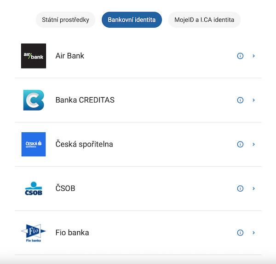Click the ČSOB logo image
The image size is (276, 264).
pos(34,188)
